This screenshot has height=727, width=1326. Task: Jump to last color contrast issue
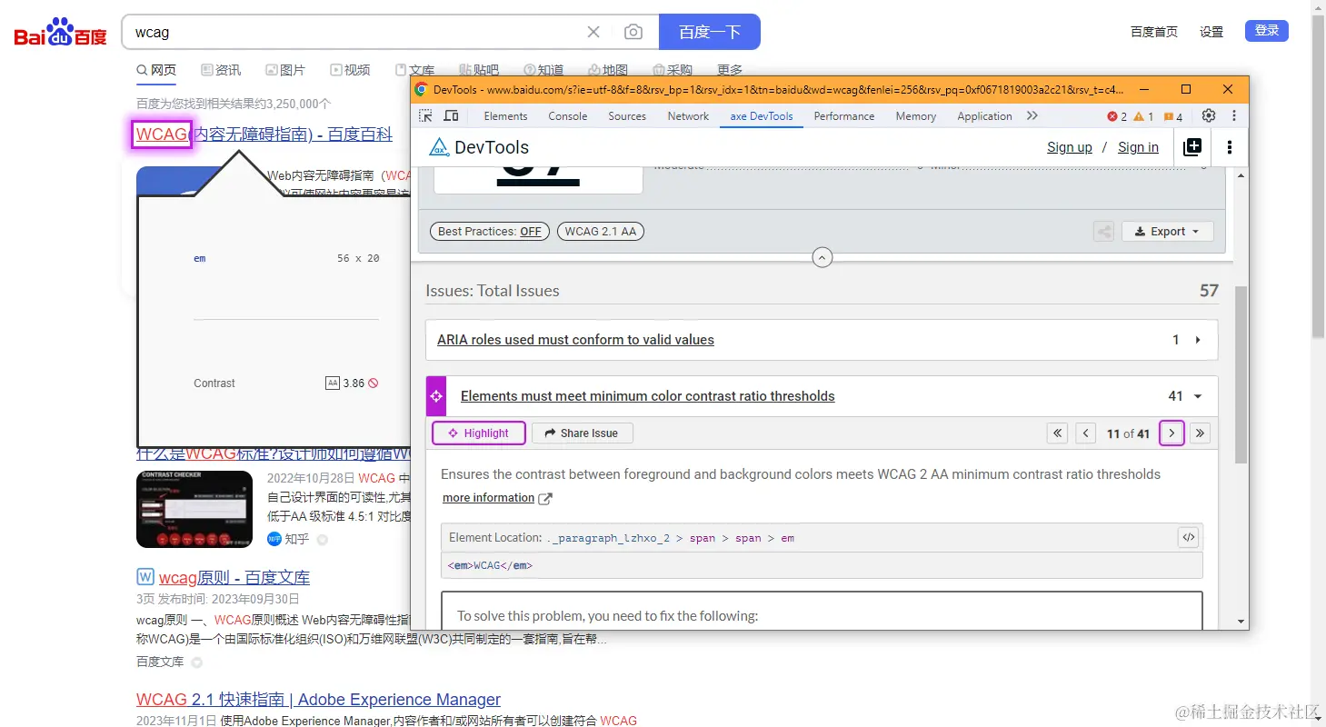1201,433
